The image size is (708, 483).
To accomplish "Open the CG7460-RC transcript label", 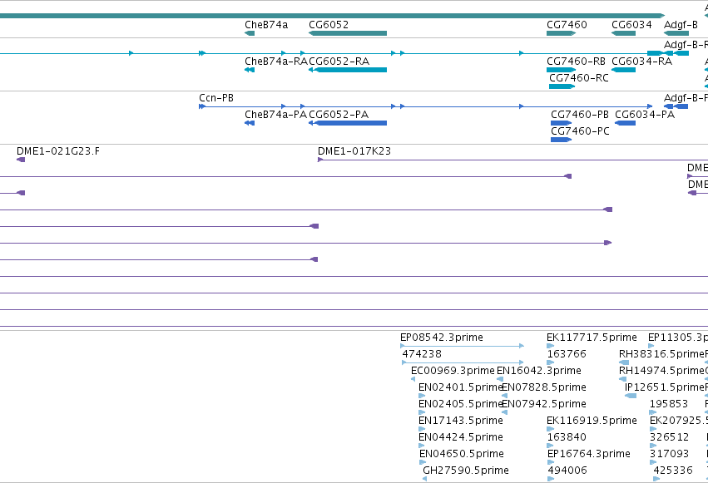I will click(x=579, y=78).
